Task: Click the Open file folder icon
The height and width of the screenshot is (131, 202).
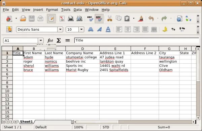Action: pos(23,19)
